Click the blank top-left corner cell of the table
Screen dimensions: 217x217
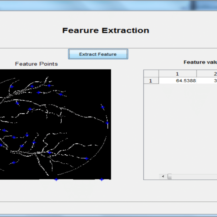tap(151, 73)
